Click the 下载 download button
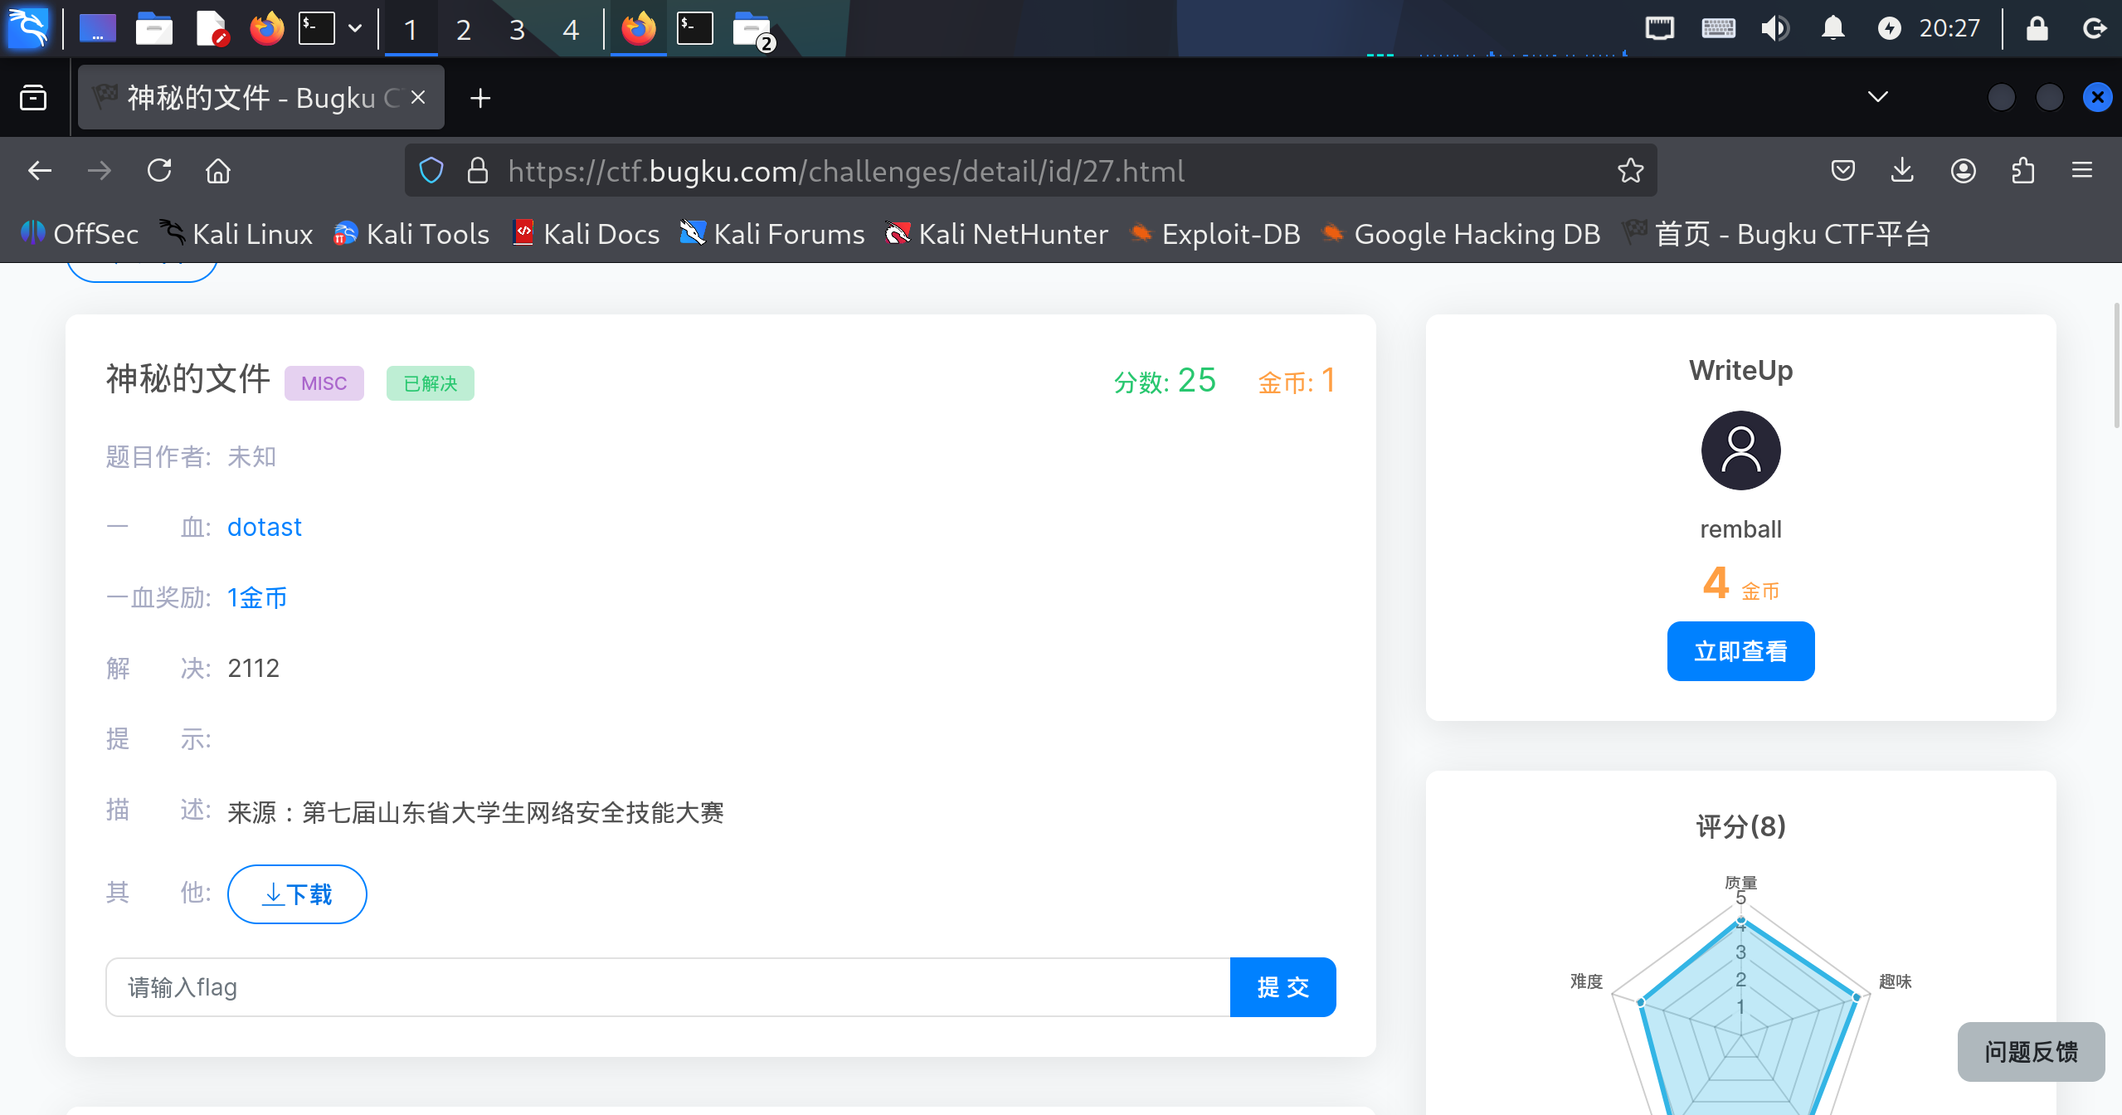The image size is (2122, 1115). (297, 893)
